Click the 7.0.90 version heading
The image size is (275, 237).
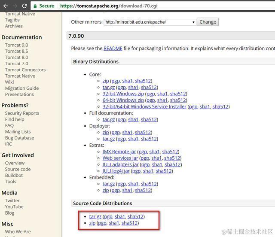[x=76, y=36]
